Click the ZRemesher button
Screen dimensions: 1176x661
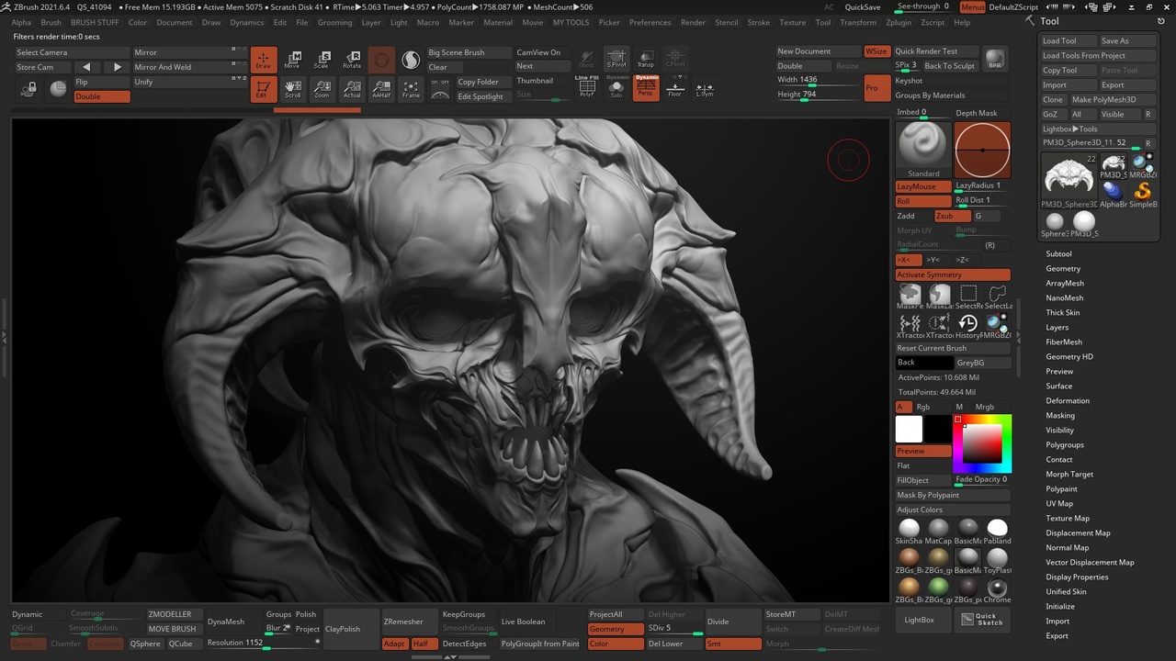click(403, 622)
